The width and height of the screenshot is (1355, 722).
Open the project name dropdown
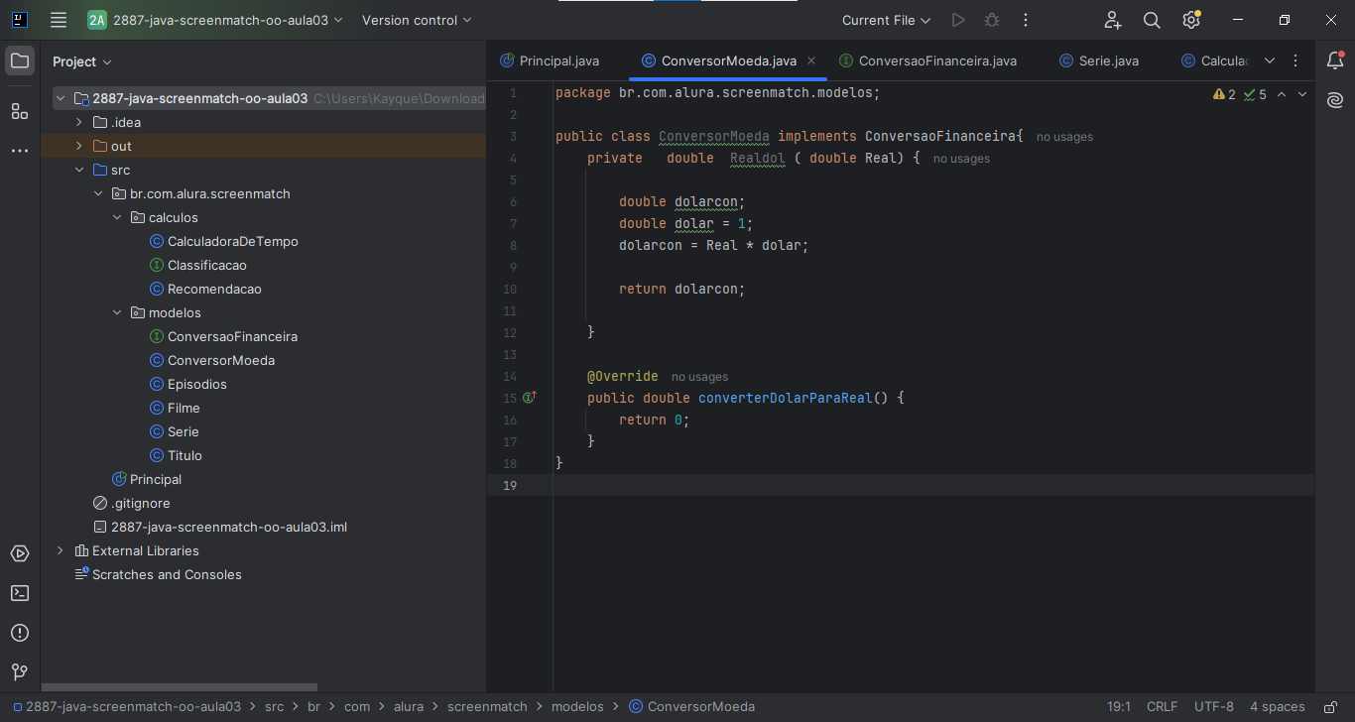click(x=214, y=20)
